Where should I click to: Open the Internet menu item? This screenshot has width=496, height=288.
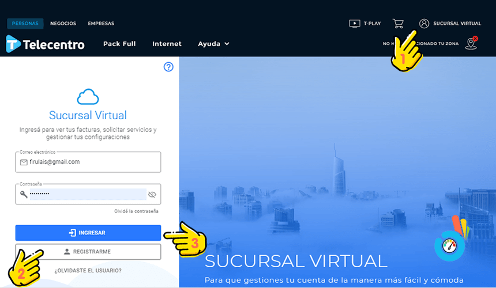point(167,44)
